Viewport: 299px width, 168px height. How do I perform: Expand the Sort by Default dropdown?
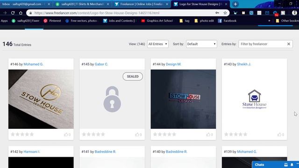tap(201, 44)
